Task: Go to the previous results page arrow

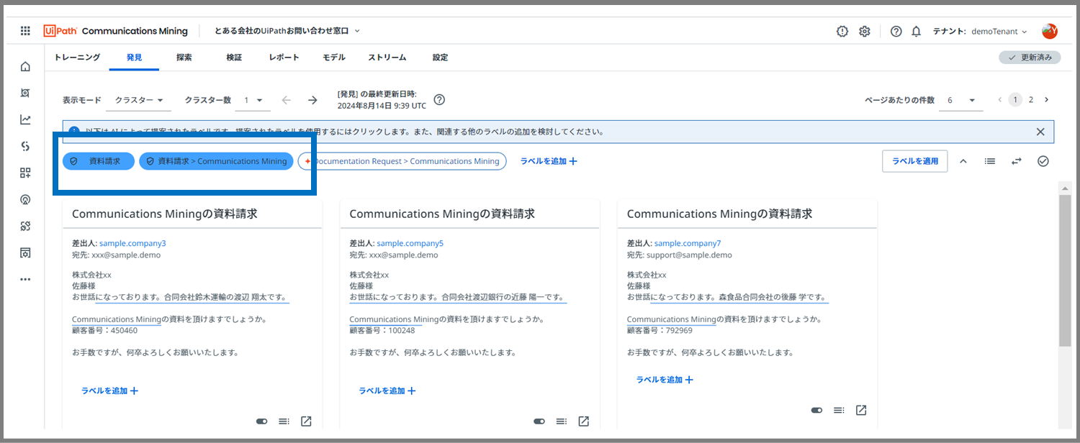Action: tap(1000, 100)
